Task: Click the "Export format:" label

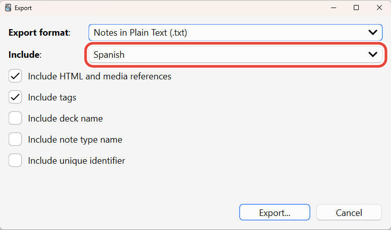Action: 39,33
